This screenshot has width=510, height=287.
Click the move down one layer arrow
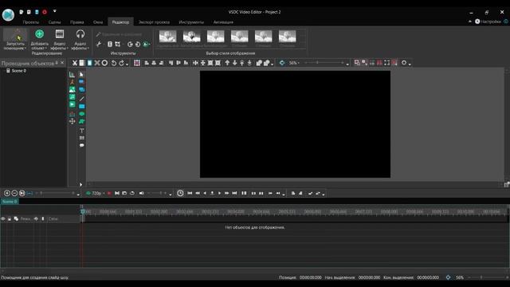pos(234,63)
